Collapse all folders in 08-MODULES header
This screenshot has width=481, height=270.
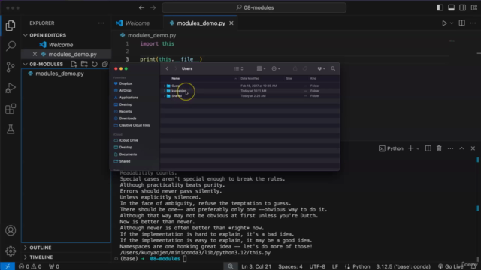[x=105, y=64]
